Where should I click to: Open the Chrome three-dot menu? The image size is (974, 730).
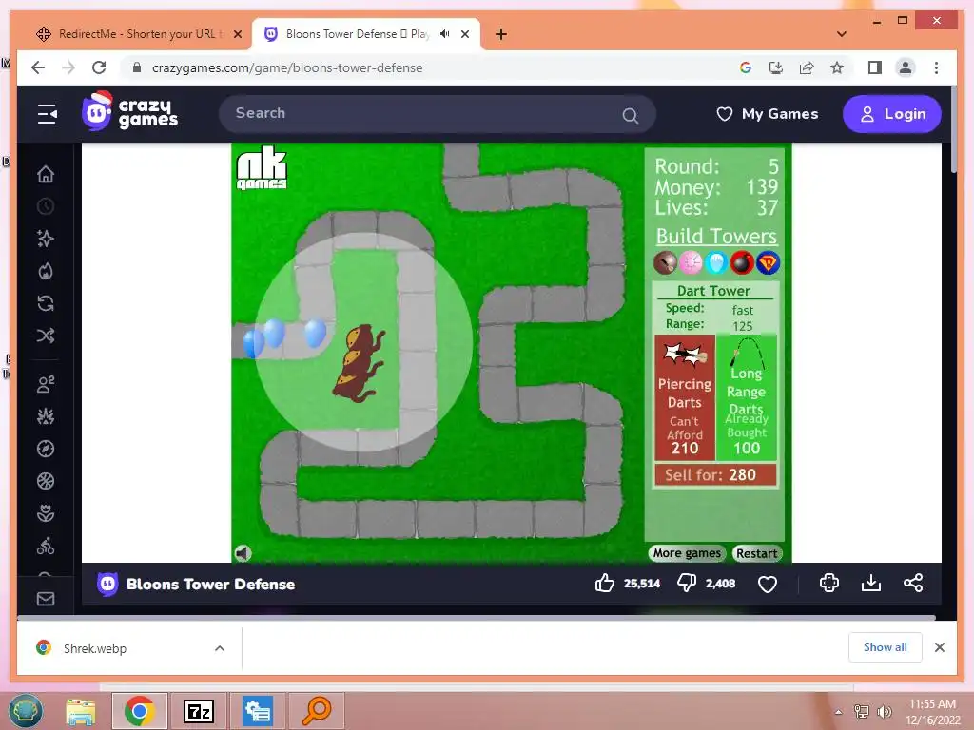pos(936,67)
